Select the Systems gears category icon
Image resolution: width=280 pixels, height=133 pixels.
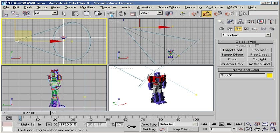click(272, 29)
